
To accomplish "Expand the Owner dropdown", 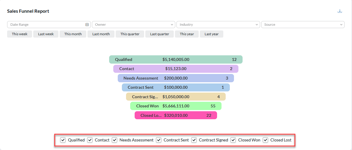I will 133,25.
